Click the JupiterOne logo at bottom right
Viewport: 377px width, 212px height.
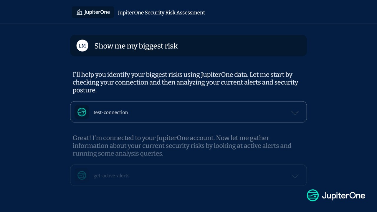[336, 196]
